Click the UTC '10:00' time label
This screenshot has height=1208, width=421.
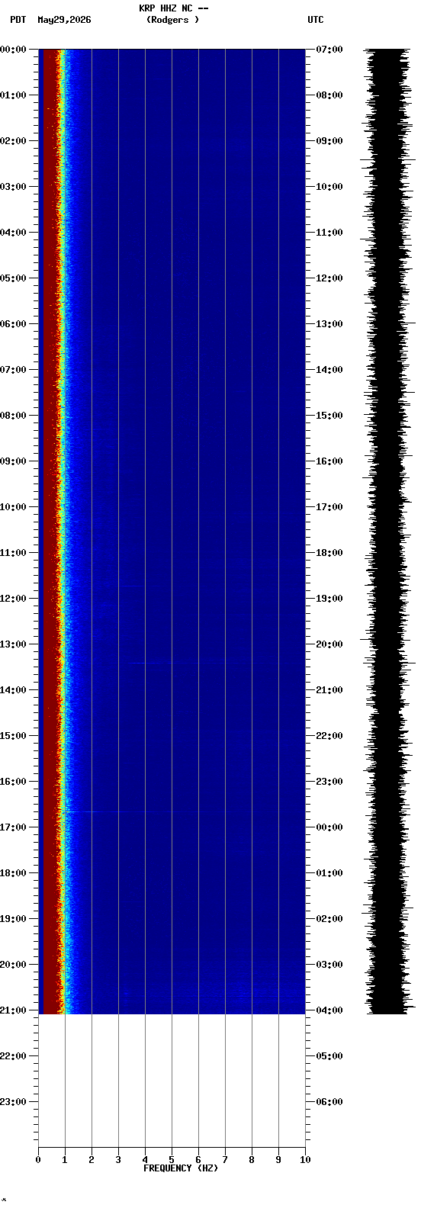coord(329,187)
